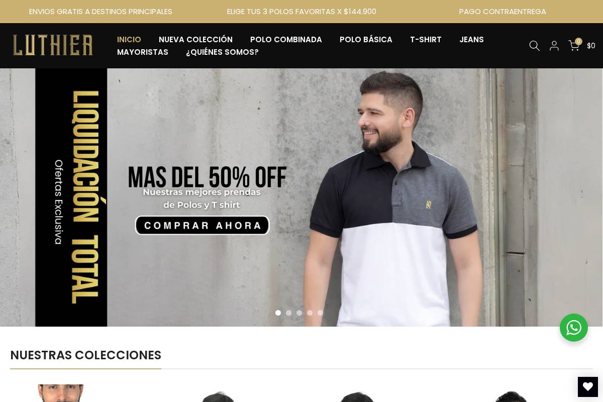
Task: Jump to the fourth slideshow dot
Action: 310,313
